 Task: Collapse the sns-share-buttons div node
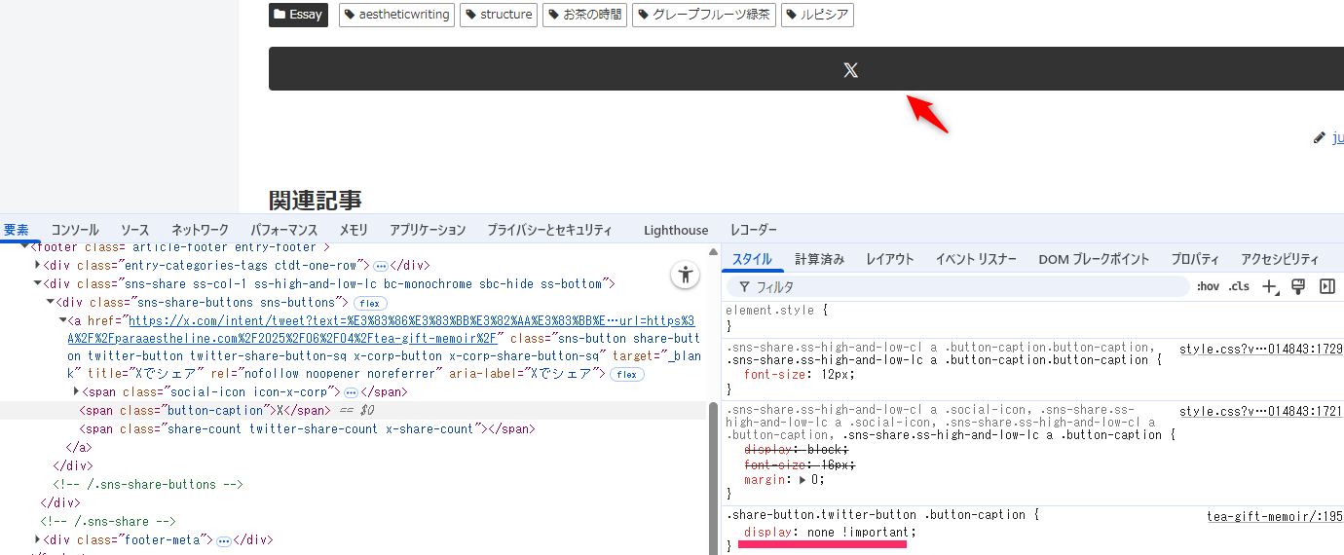(x=51, y=303)
